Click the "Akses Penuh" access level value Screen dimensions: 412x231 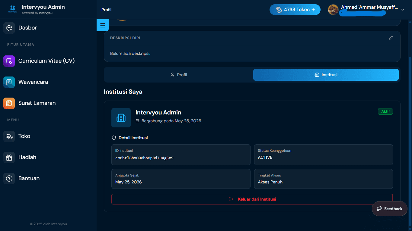pyautogui.click(x=270, y=182)
